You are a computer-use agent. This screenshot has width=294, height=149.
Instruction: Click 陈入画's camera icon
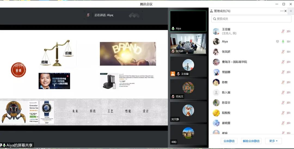[288, 92]
